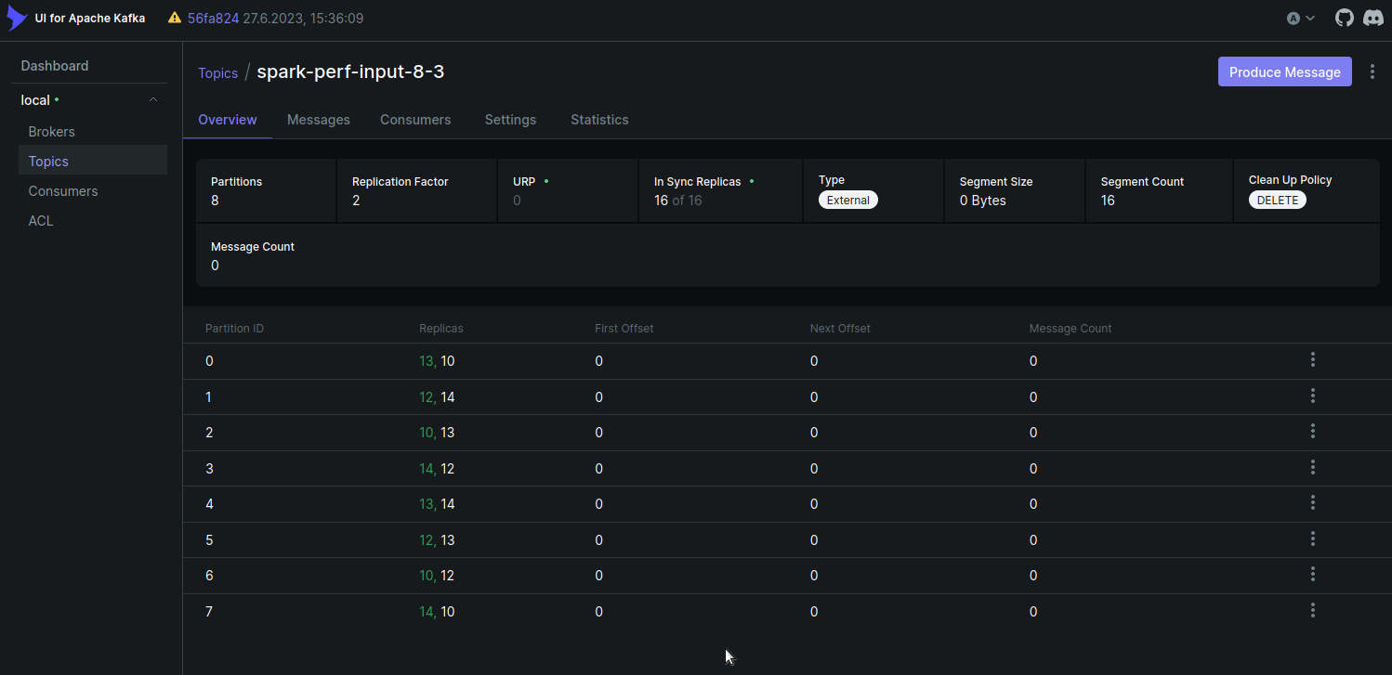
Task: Click replicas '10, 13' of partition 2
Action: tap(437, 433)
